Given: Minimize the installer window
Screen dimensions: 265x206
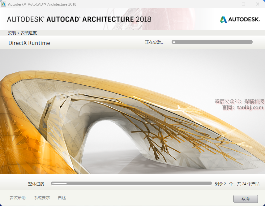Looking at the screenshot, I should click(x=229, y=4).
